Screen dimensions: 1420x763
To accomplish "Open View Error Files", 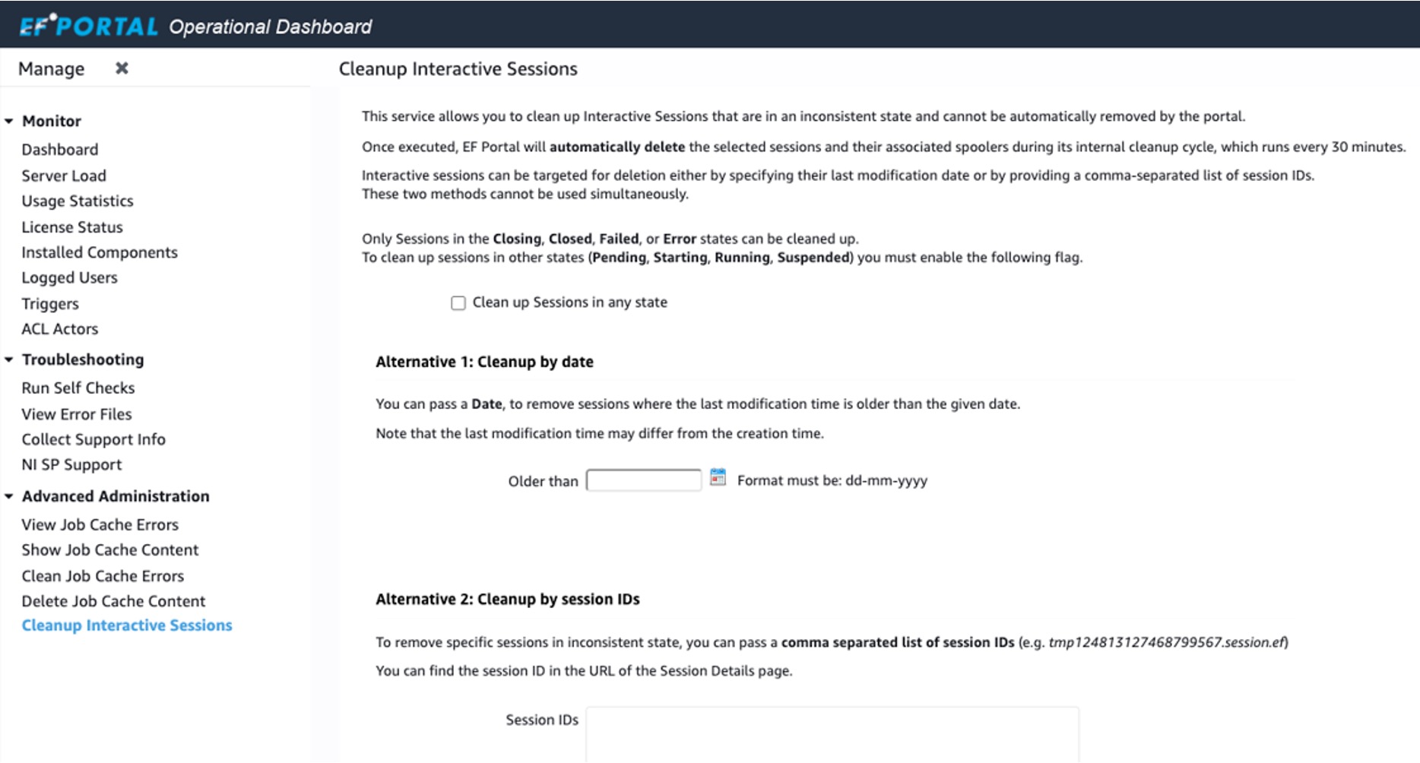I will coord(77,414).
